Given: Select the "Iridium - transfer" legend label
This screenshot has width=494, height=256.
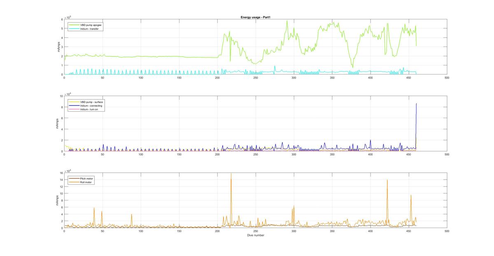Looking at the screenshot, I should tap(89, 28).
